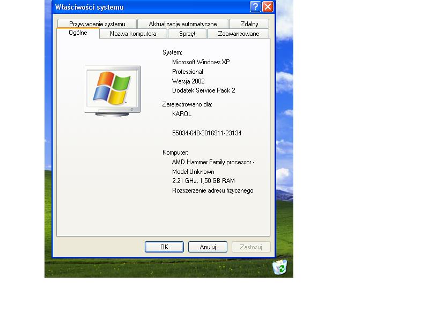
Task: Open the Sprzęt tab
Action: [x=187, y=34]
